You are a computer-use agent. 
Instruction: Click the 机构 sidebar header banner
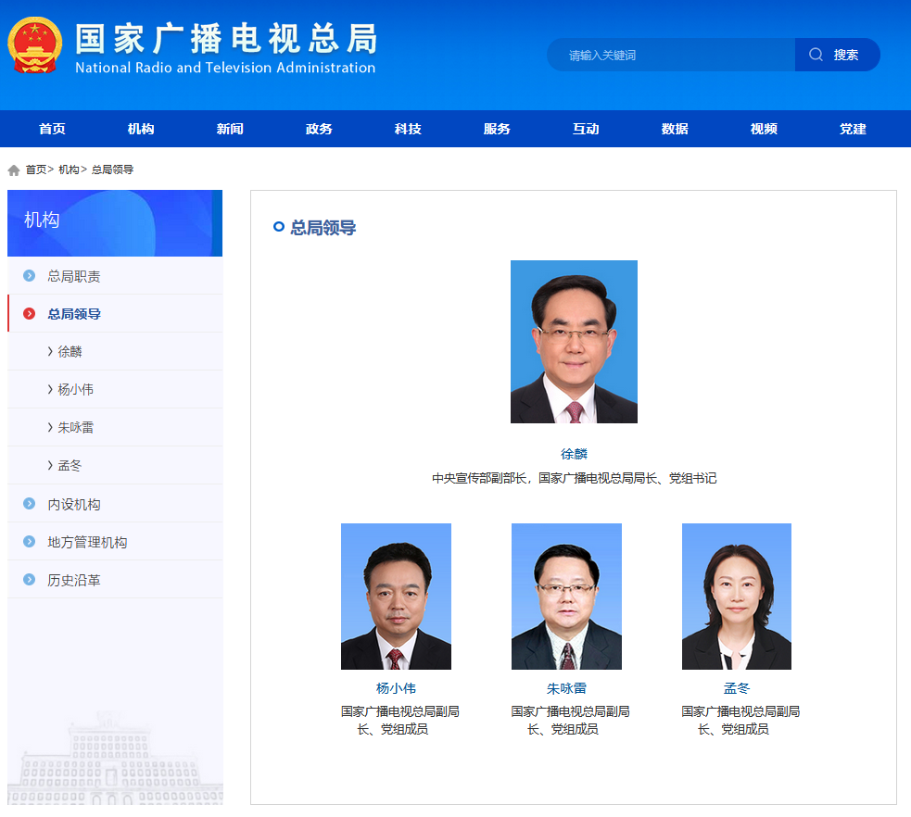[x=115, y=223]
